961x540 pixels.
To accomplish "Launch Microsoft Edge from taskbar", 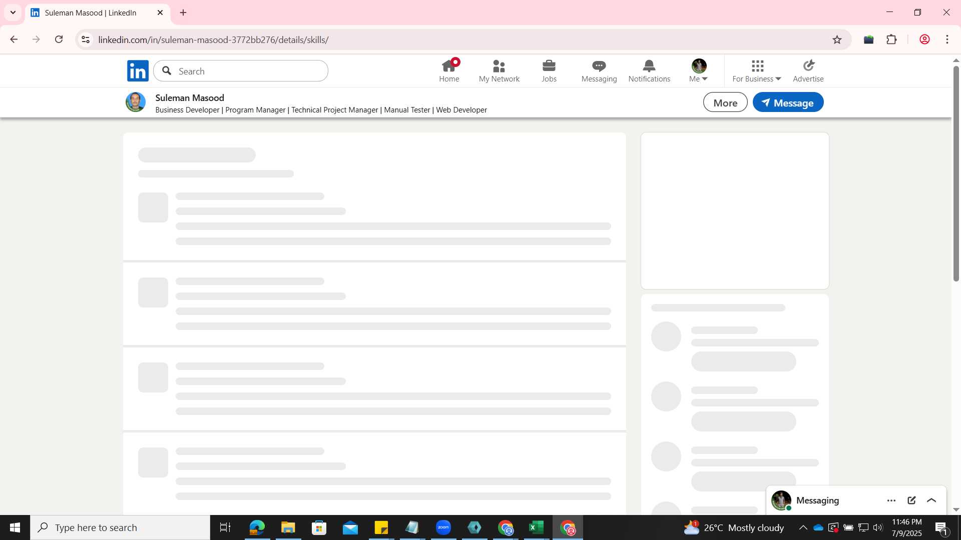I will tap(257, 527).
